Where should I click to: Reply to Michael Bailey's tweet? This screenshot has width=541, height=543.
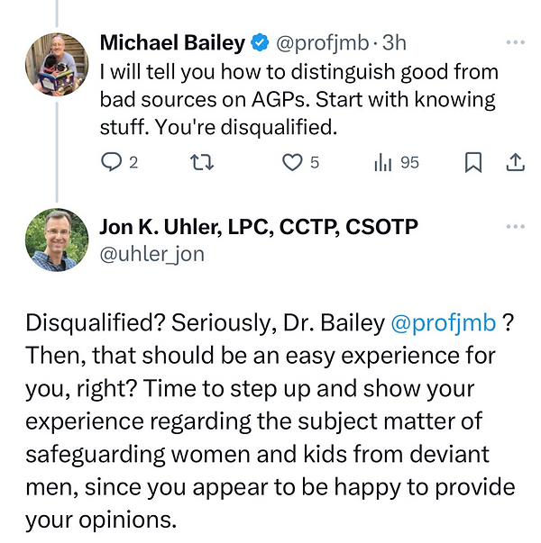tap(112, 163)
